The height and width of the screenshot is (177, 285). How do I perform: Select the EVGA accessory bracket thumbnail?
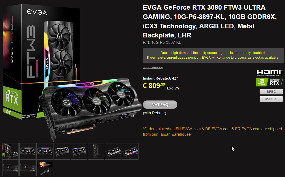pyautogui.click(x=45, y=168)
